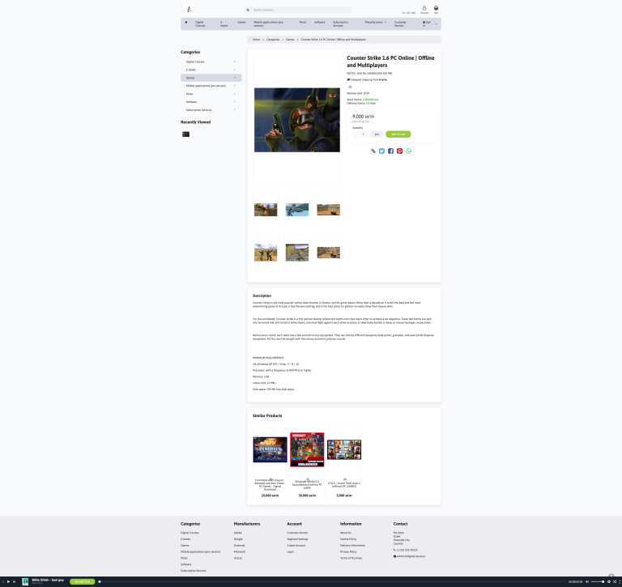Open Customer Service in the navigation bar
The image size is (622, 587).
(400, 23)
